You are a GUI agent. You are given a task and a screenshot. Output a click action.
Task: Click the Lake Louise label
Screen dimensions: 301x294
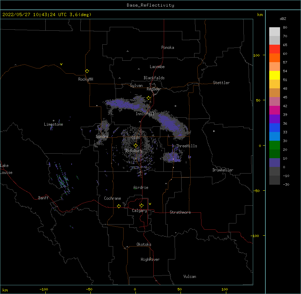(x=6, y=169)
